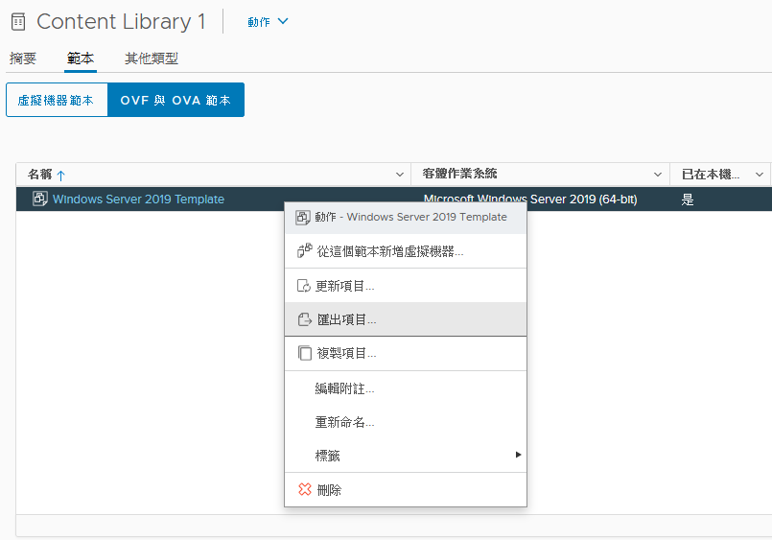Click the icon in context menu header

[x=303, y=217]
